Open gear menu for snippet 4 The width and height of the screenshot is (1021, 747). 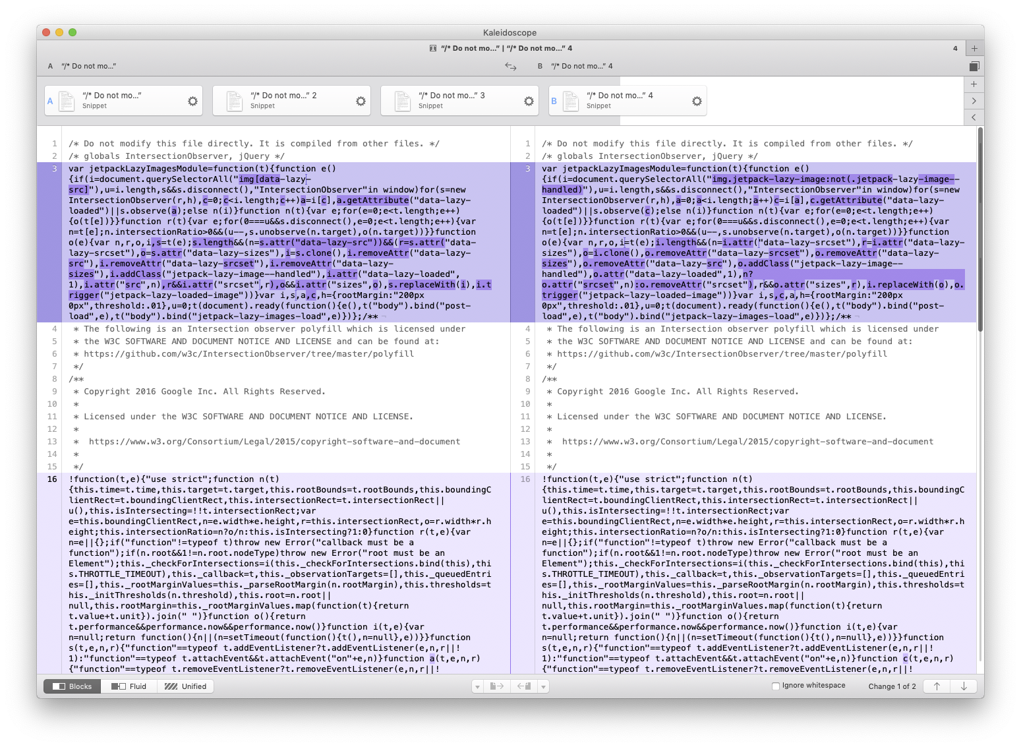click(x=697, y=101)
